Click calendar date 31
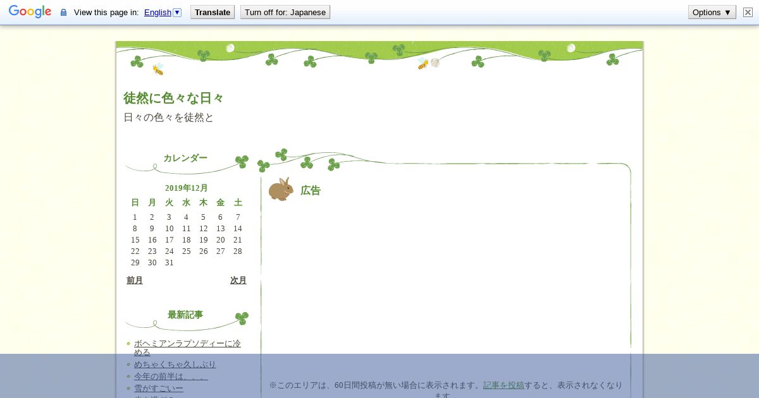 [170, 262]
